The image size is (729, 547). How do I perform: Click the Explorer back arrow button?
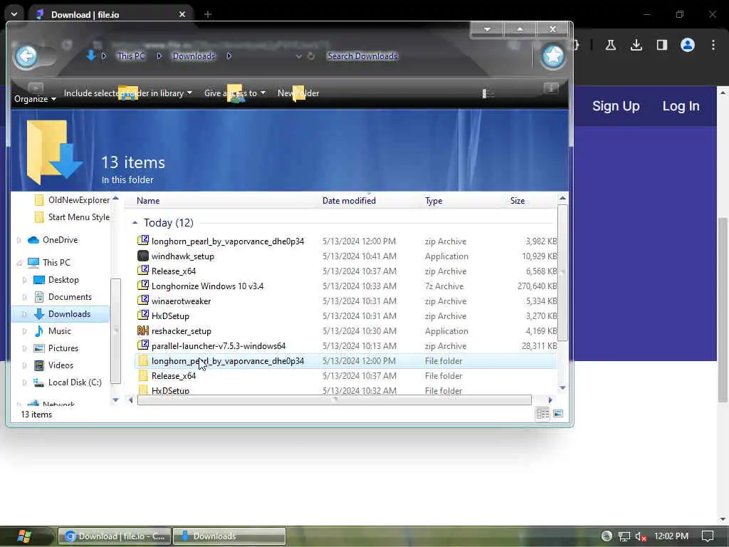pos(26,56)
